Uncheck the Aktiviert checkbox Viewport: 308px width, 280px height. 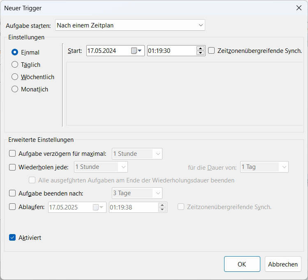13,238
